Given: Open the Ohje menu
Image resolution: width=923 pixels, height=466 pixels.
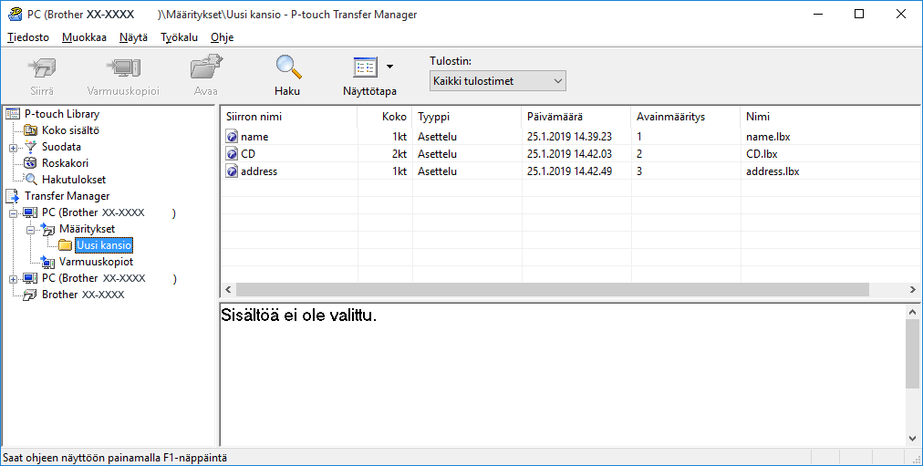Looking at the screenshot, I should tap(222, 37).
